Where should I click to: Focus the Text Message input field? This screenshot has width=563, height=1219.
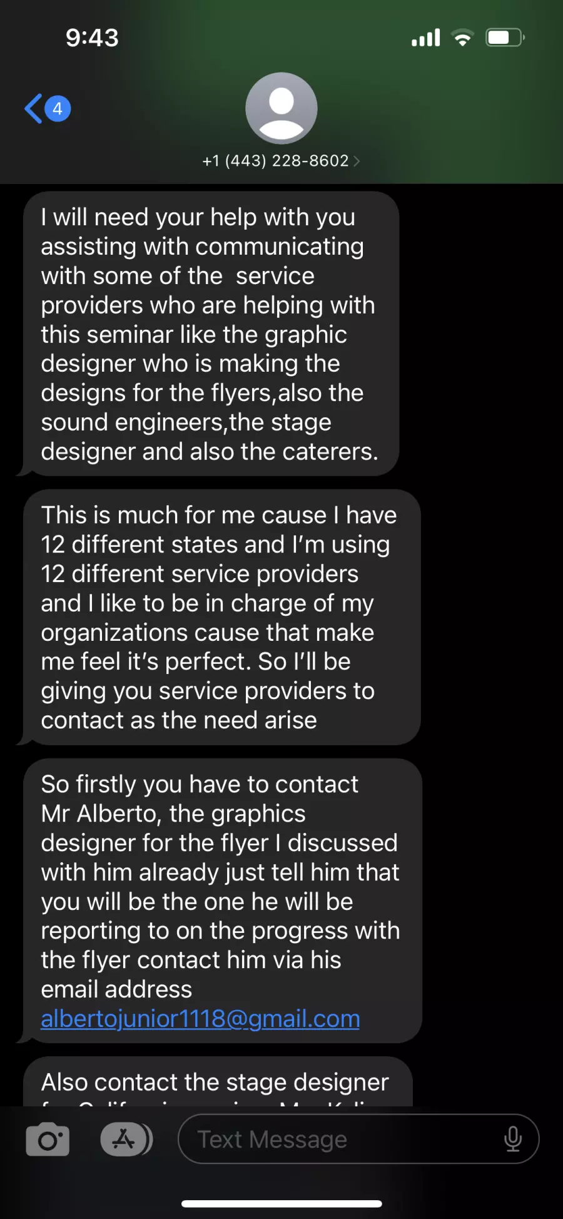click(338, 1140)
